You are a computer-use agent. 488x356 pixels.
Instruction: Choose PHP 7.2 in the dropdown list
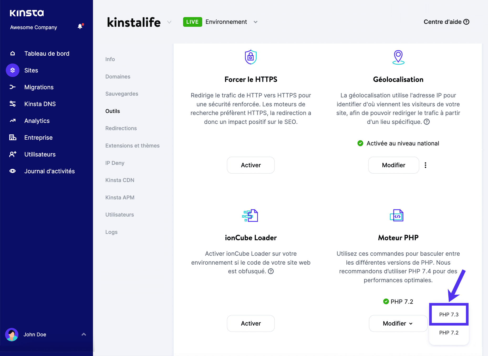tap(449, 333)
